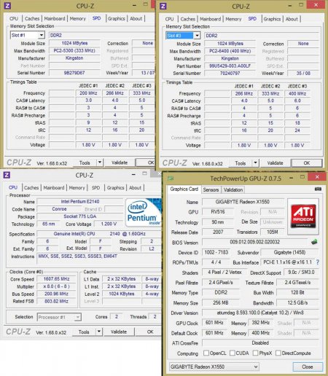Click the Instructions list MMX, SSE, SSE2
Image resolution: width=328 pixels, height=376 pixels.
coord(99,259)
